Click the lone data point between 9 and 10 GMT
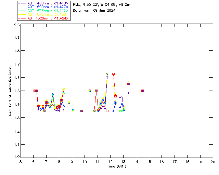219x175 pixels. tap(81, 111)
